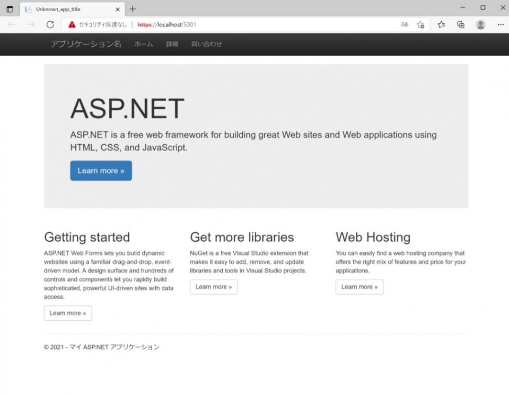Reload the localhost page

click(50, 24)
